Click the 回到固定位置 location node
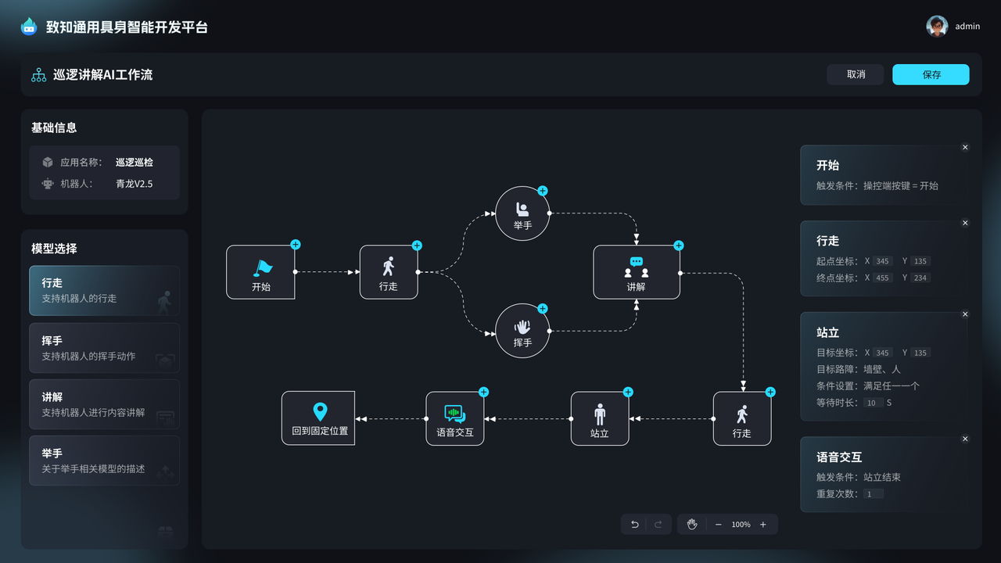1001x563 pixels. coord(318,418)
